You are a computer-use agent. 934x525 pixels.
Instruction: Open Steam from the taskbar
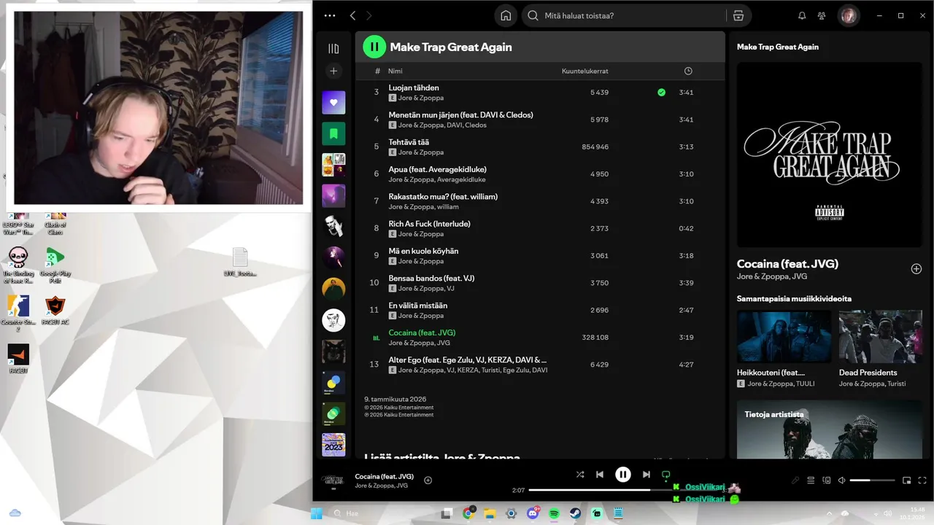point(576,514)
